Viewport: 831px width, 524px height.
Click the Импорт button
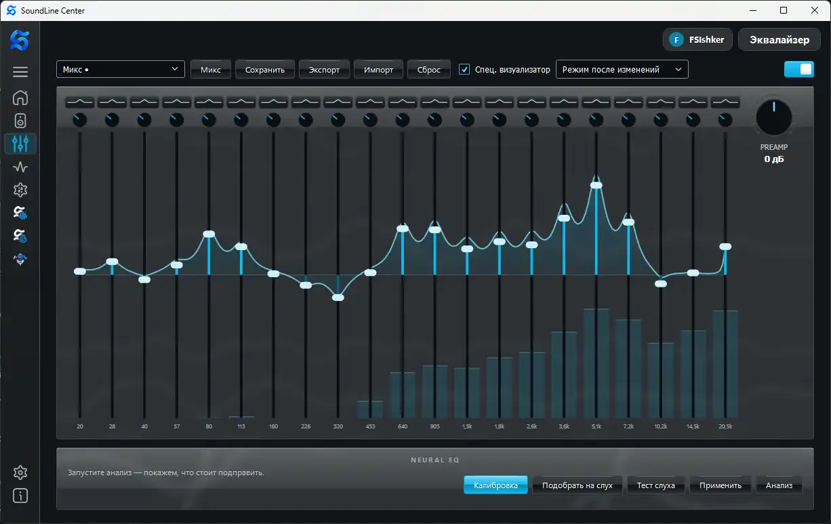click(378, 70)
